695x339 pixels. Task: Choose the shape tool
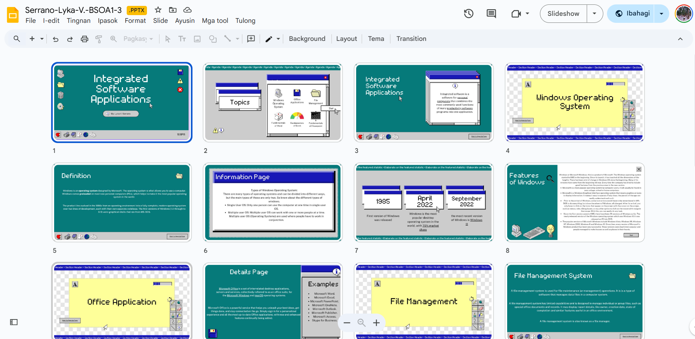[x=213, y=39]
